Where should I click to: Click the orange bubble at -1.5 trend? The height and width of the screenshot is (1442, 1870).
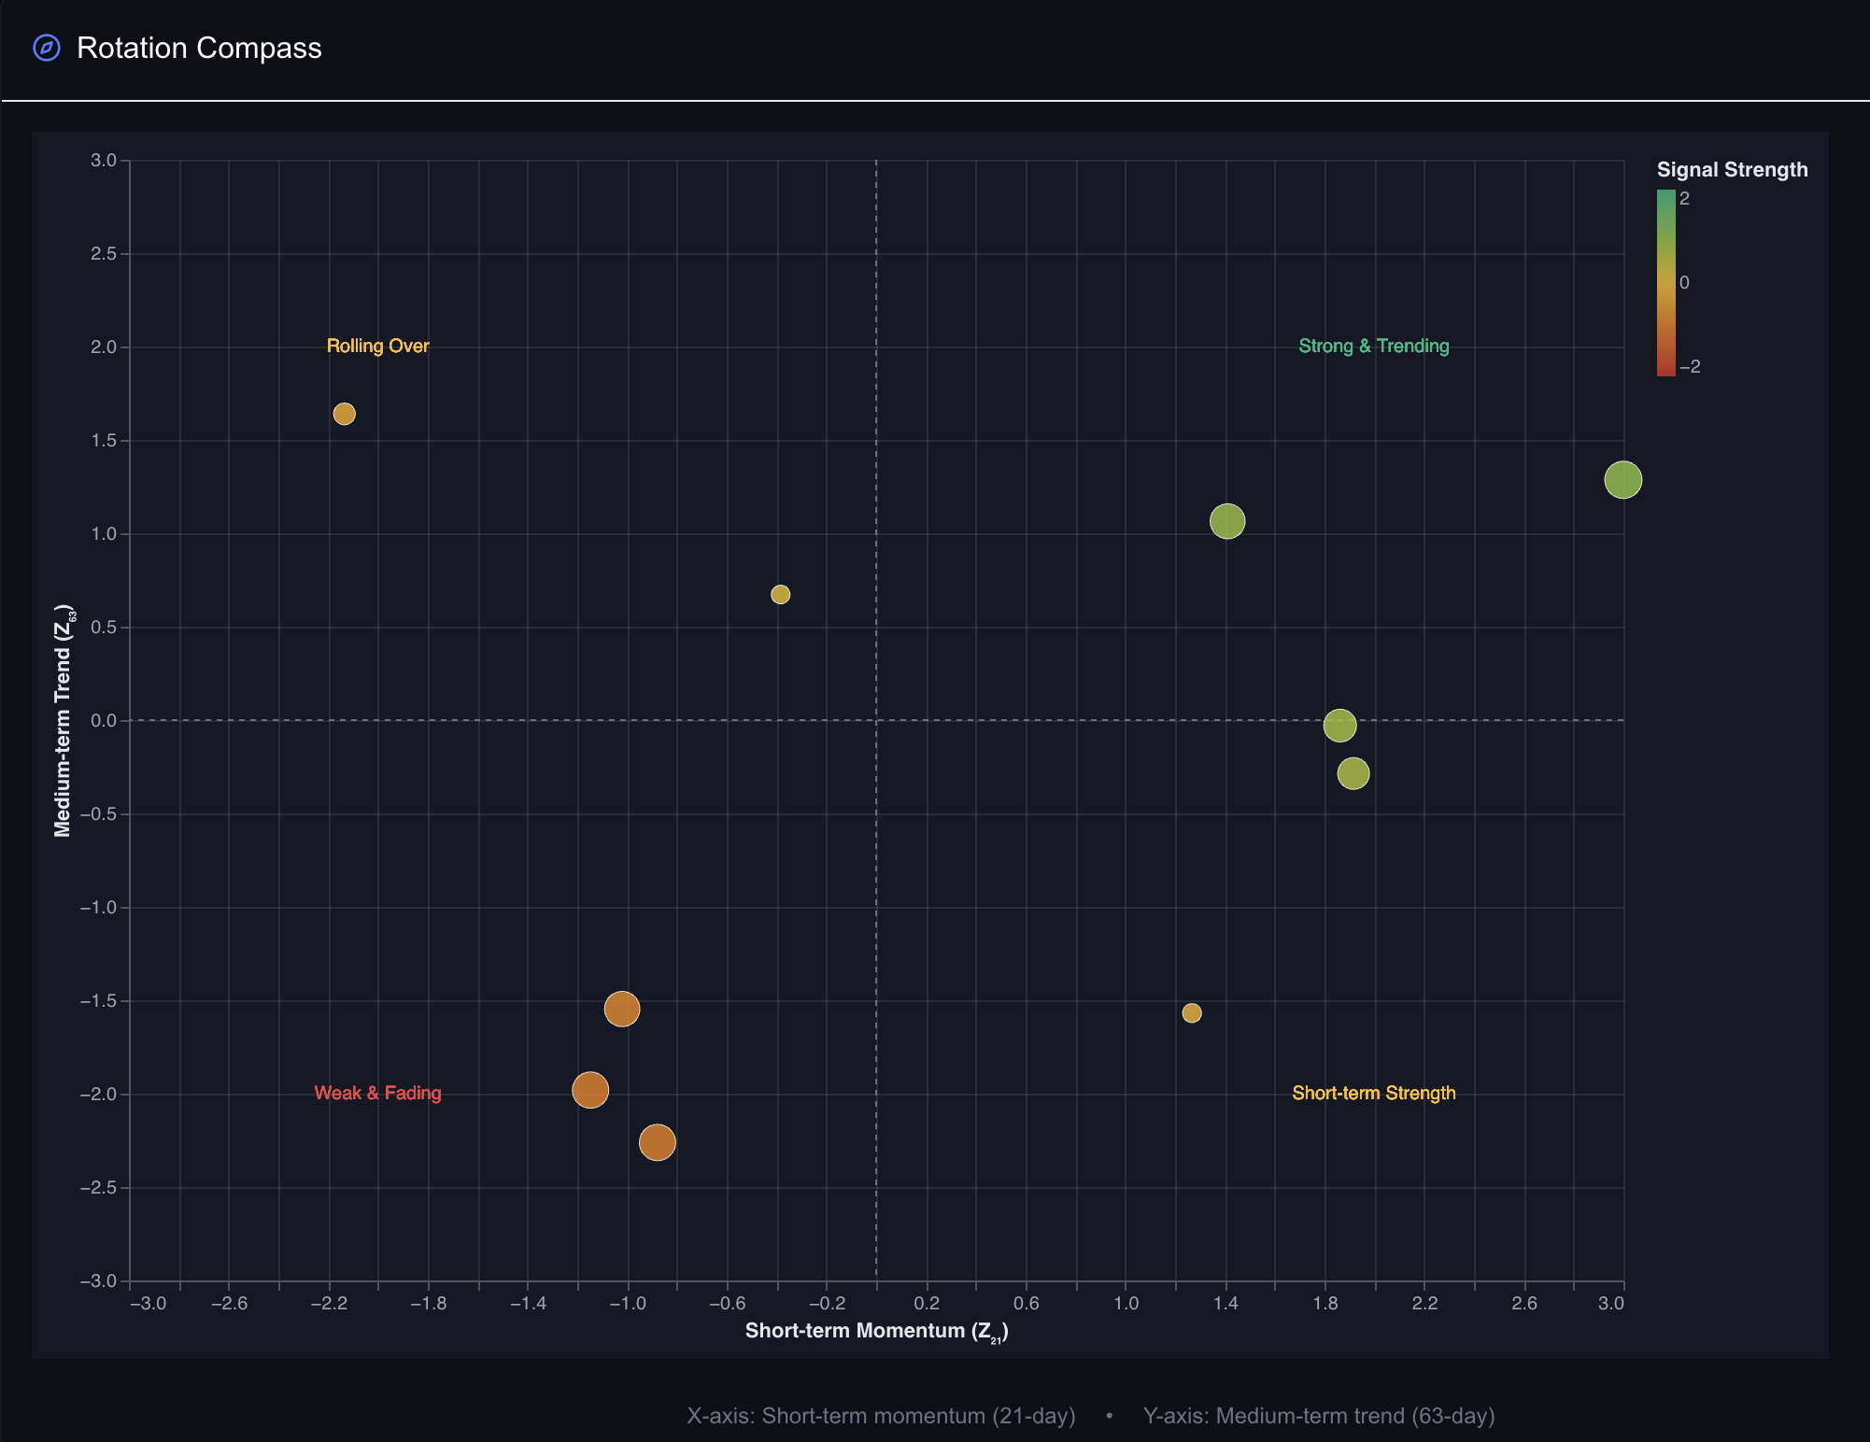point(622,1009)
